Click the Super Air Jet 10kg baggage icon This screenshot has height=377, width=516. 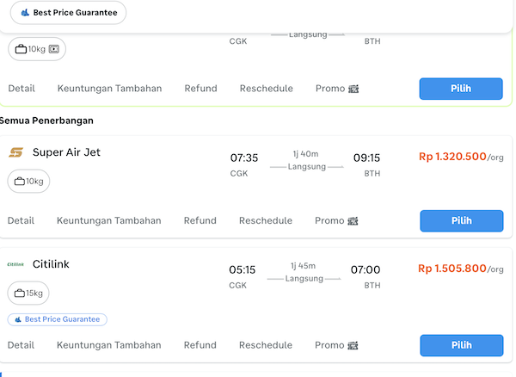click(21, 182)
